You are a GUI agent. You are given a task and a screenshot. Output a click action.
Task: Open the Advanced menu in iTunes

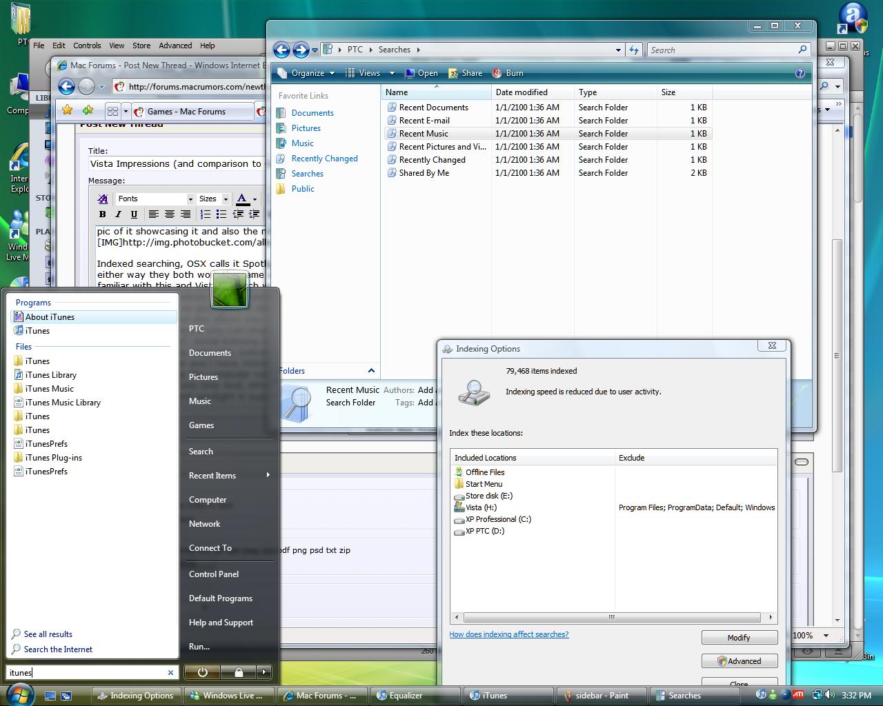coord(175,46)
